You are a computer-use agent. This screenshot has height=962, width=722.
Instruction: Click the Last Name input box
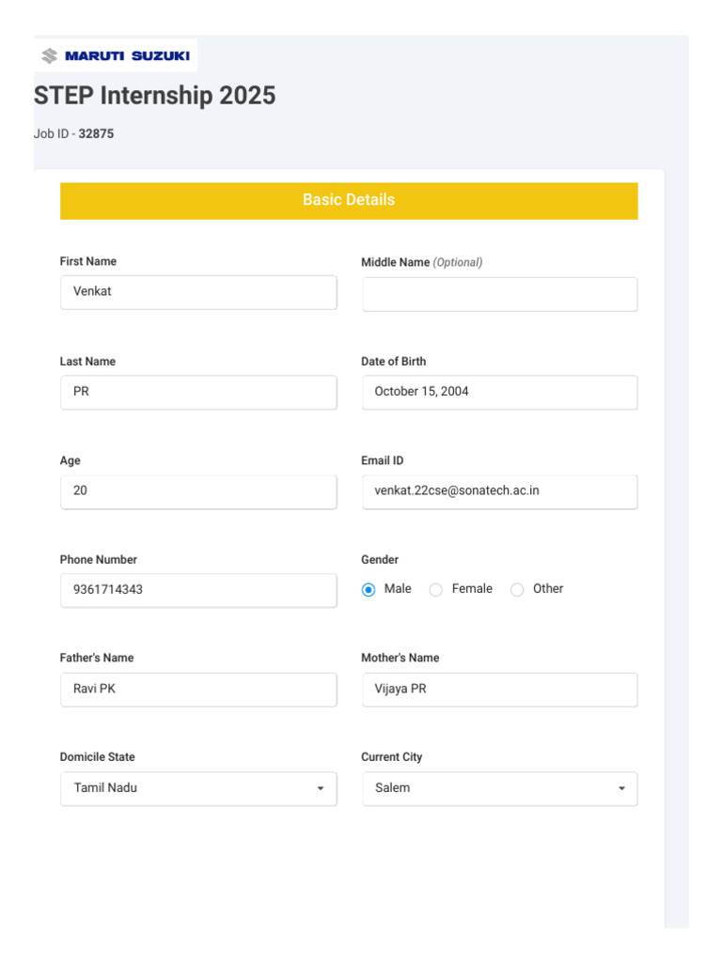pyautogui.click(x=198, y=392)
